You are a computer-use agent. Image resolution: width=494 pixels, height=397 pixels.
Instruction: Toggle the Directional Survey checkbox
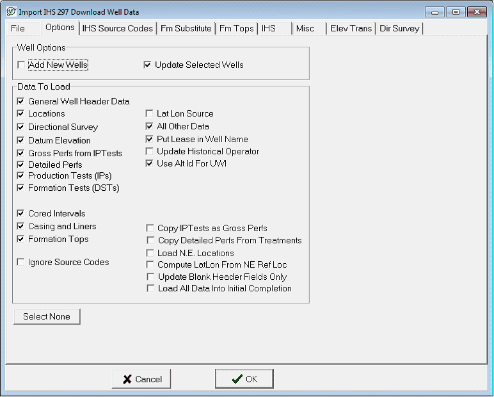click(21, 127)
